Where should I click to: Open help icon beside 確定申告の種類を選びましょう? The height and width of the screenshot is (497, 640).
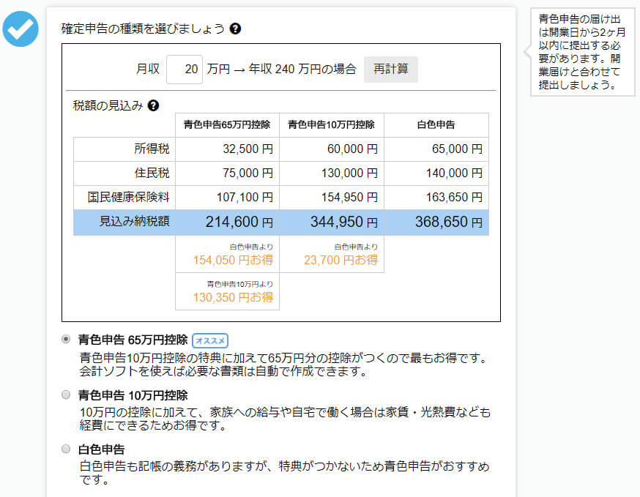pyautogui.click(x=235, y=29)
